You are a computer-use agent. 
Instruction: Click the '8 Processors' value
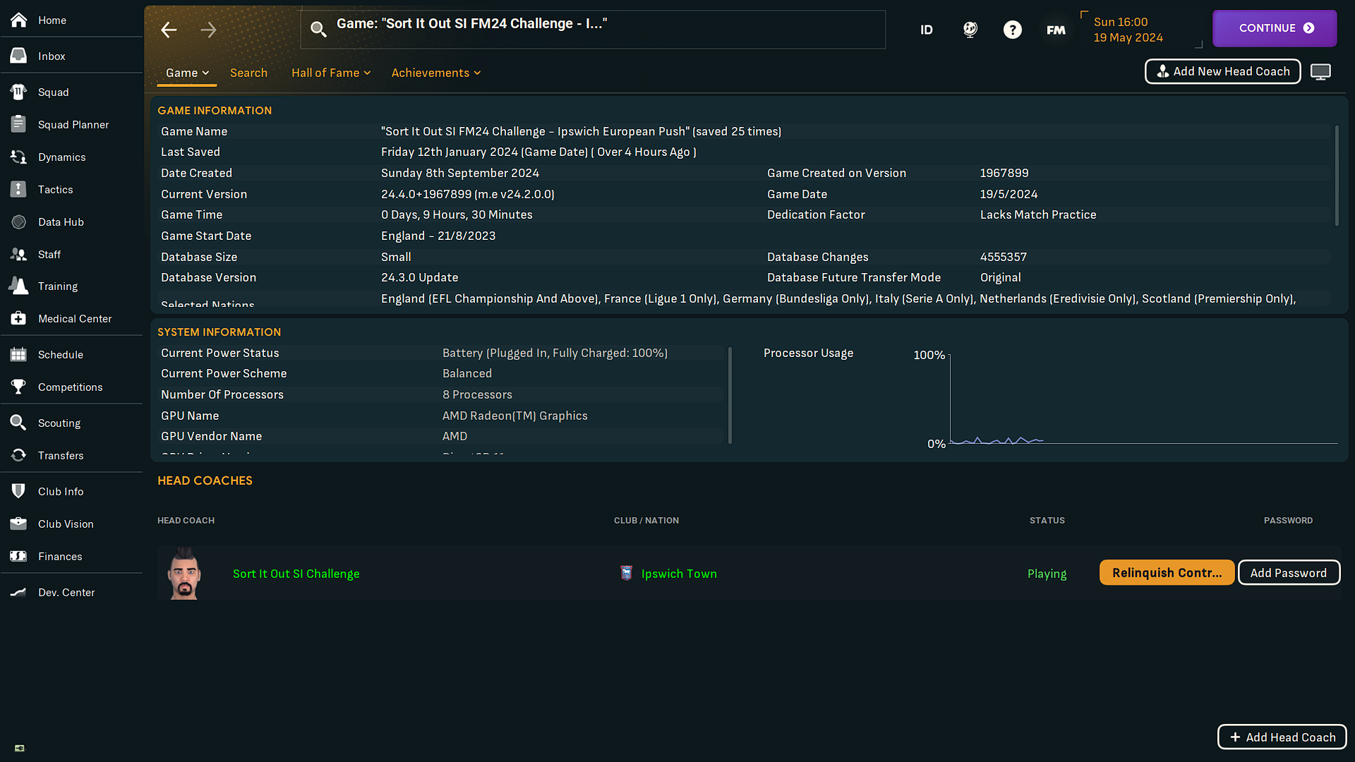click(x=477, y=394)
